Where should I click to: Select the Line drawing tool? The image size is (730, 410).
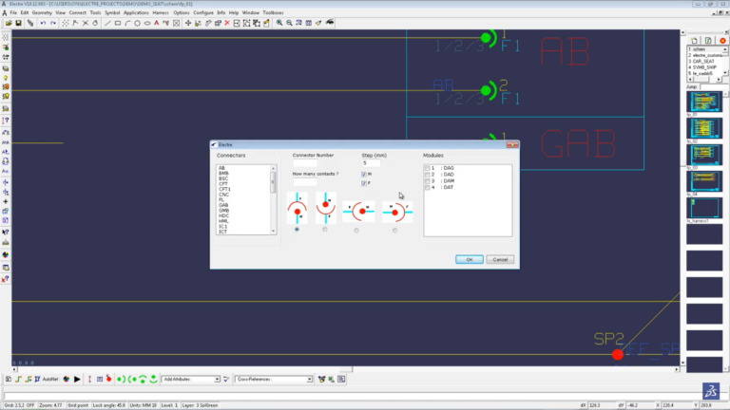[x=107, y=23]
